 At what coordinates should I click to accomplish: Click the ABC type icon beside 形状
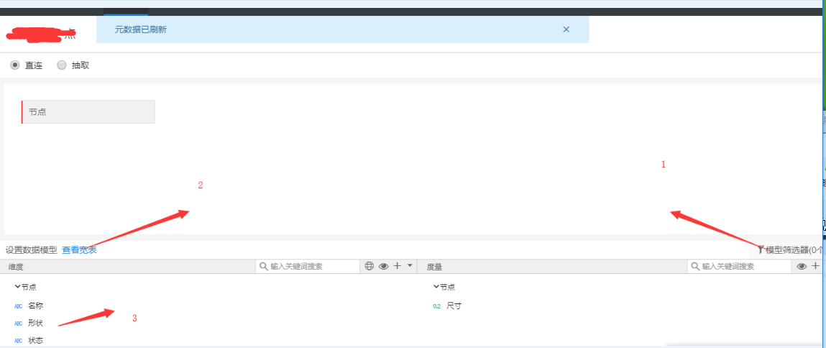pyautogui.click(x=19, y=324)
